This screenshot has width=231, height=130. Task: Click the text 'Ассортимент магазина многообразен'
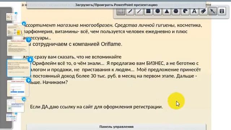coord(68,25)
